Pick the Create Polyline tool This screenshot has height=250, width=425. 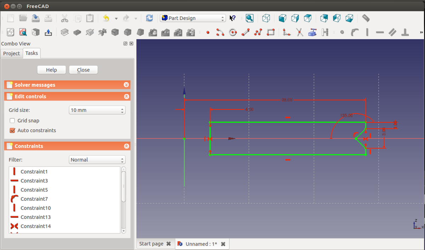tap(258, 33)
